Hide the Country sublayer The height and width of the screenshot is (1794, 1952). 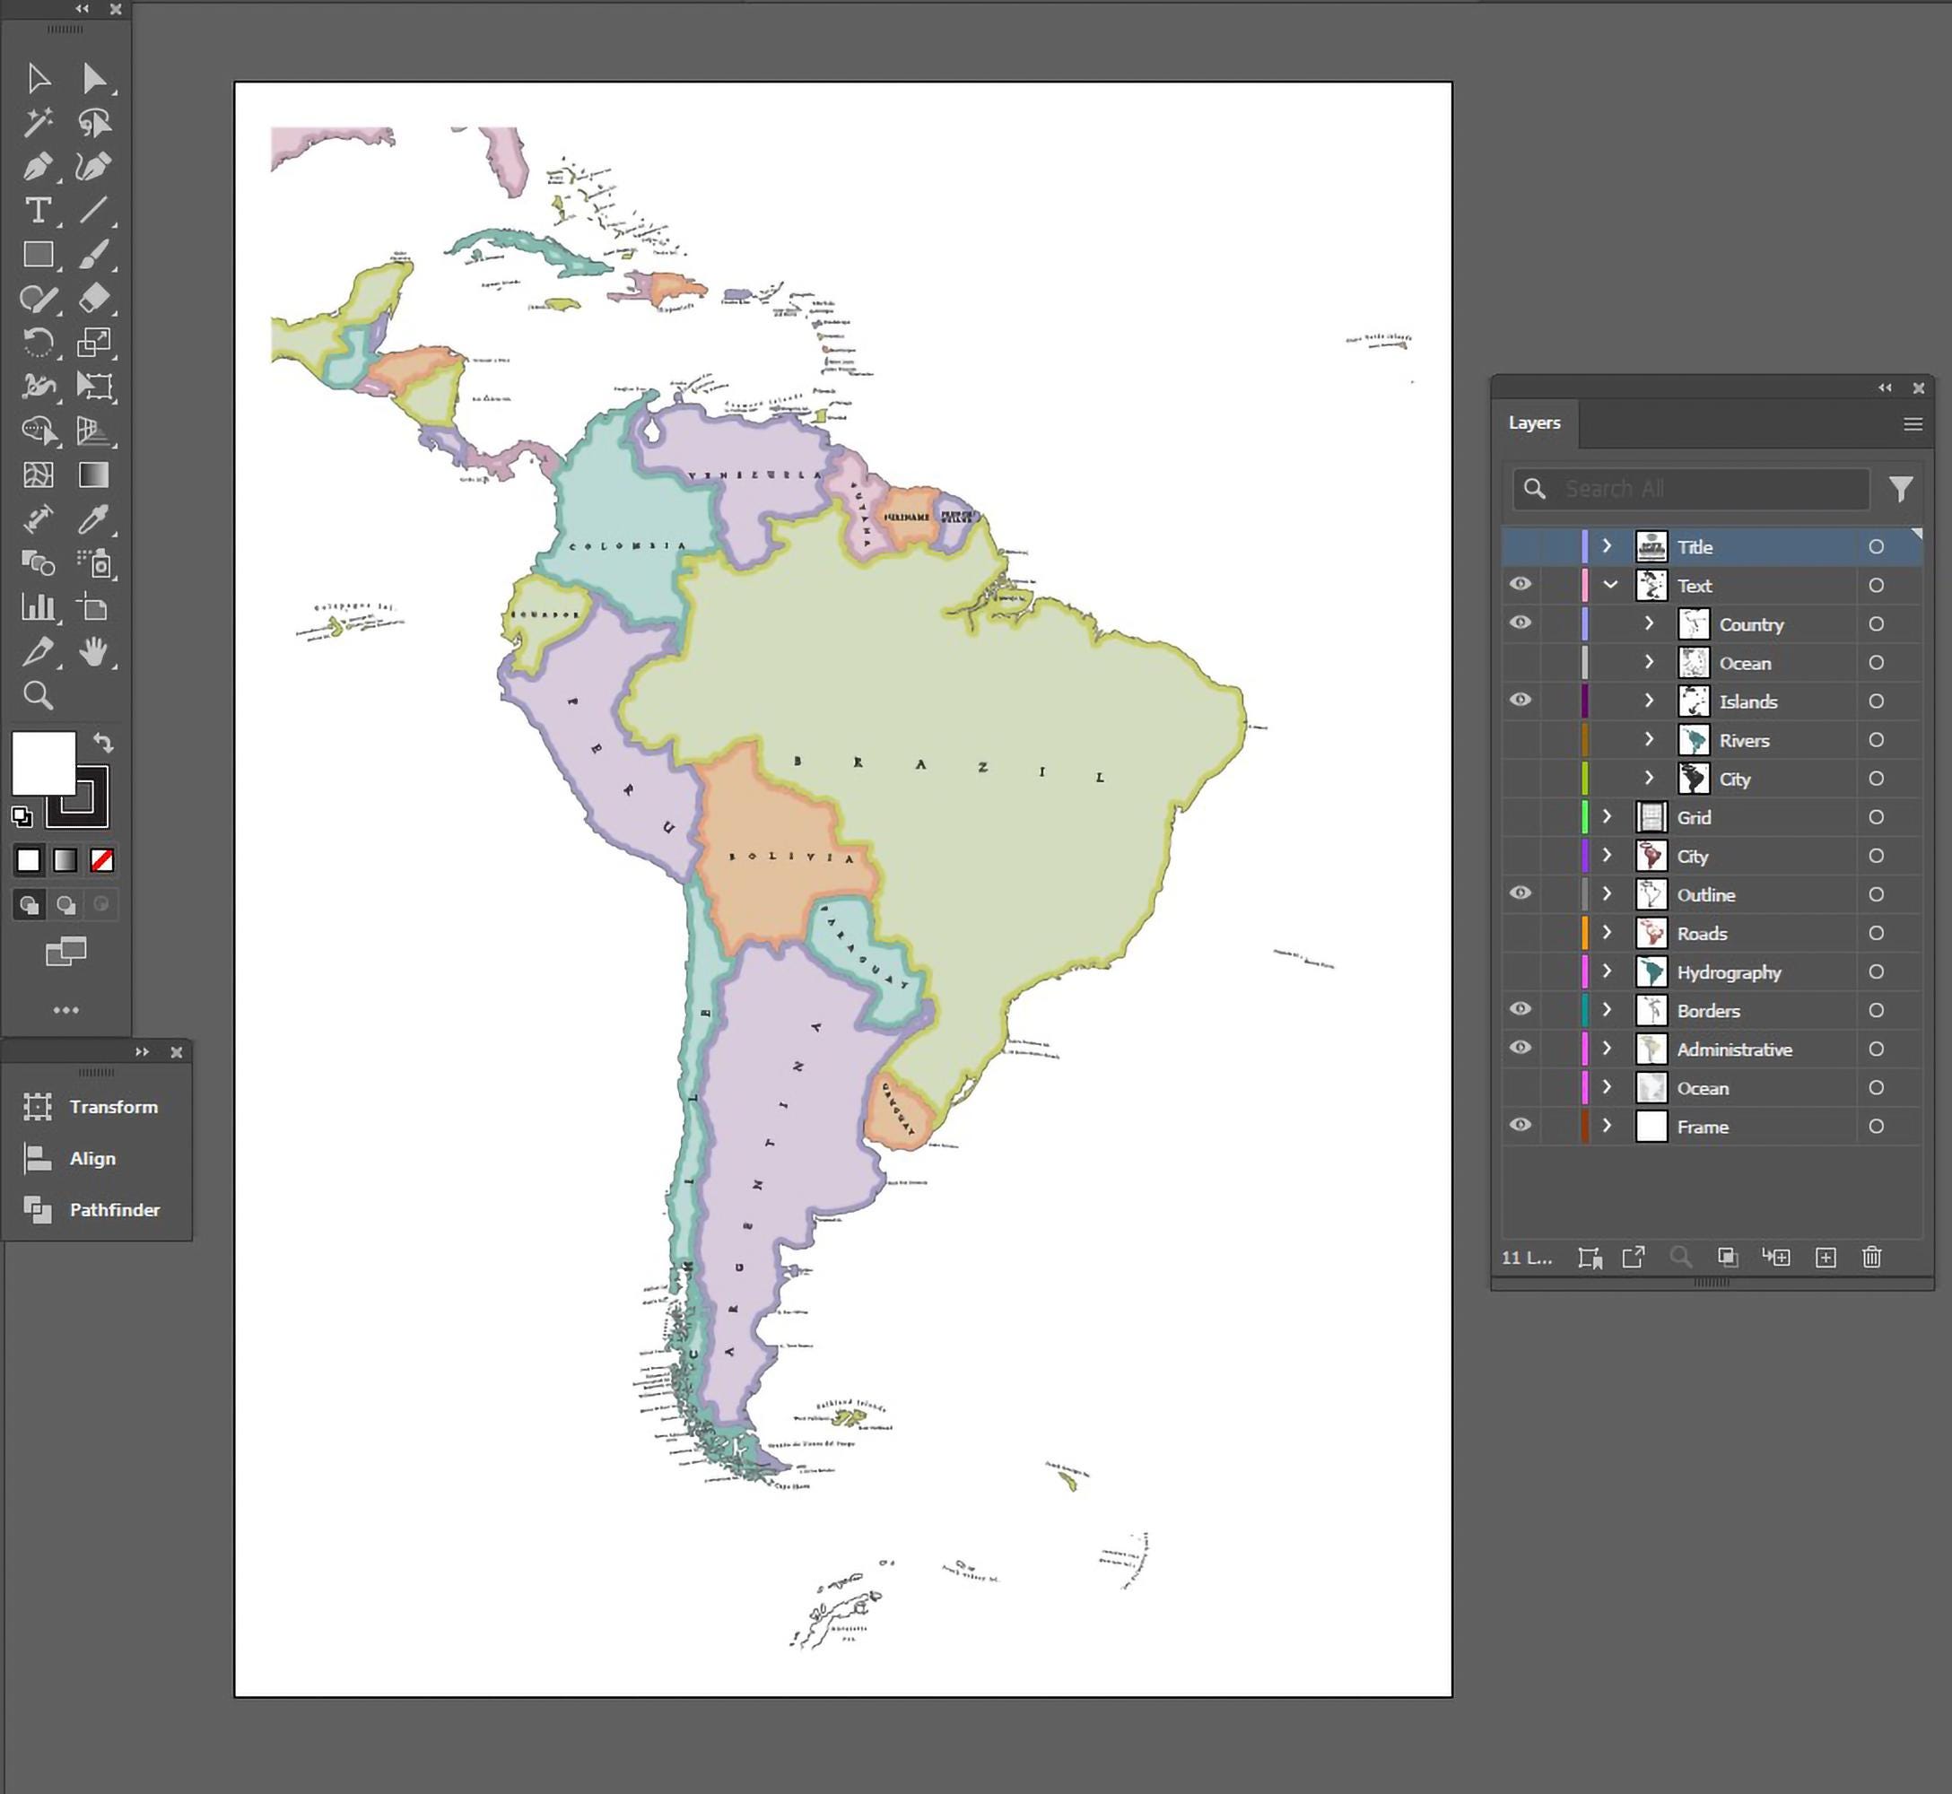(1520, 623)
